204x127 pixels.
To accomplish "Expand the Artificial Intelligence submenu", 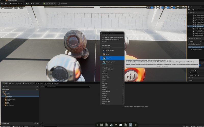I will click(x=112, y=69).
